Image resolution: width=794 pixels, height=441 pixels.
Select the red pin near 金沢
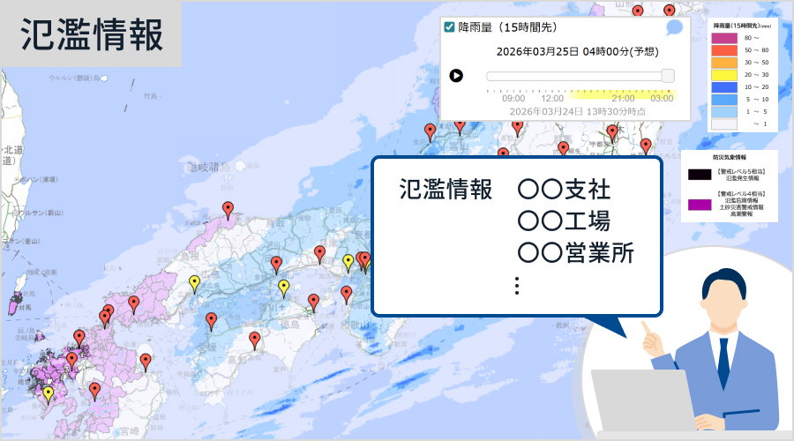pyautogui.click(x=430, y=132)
